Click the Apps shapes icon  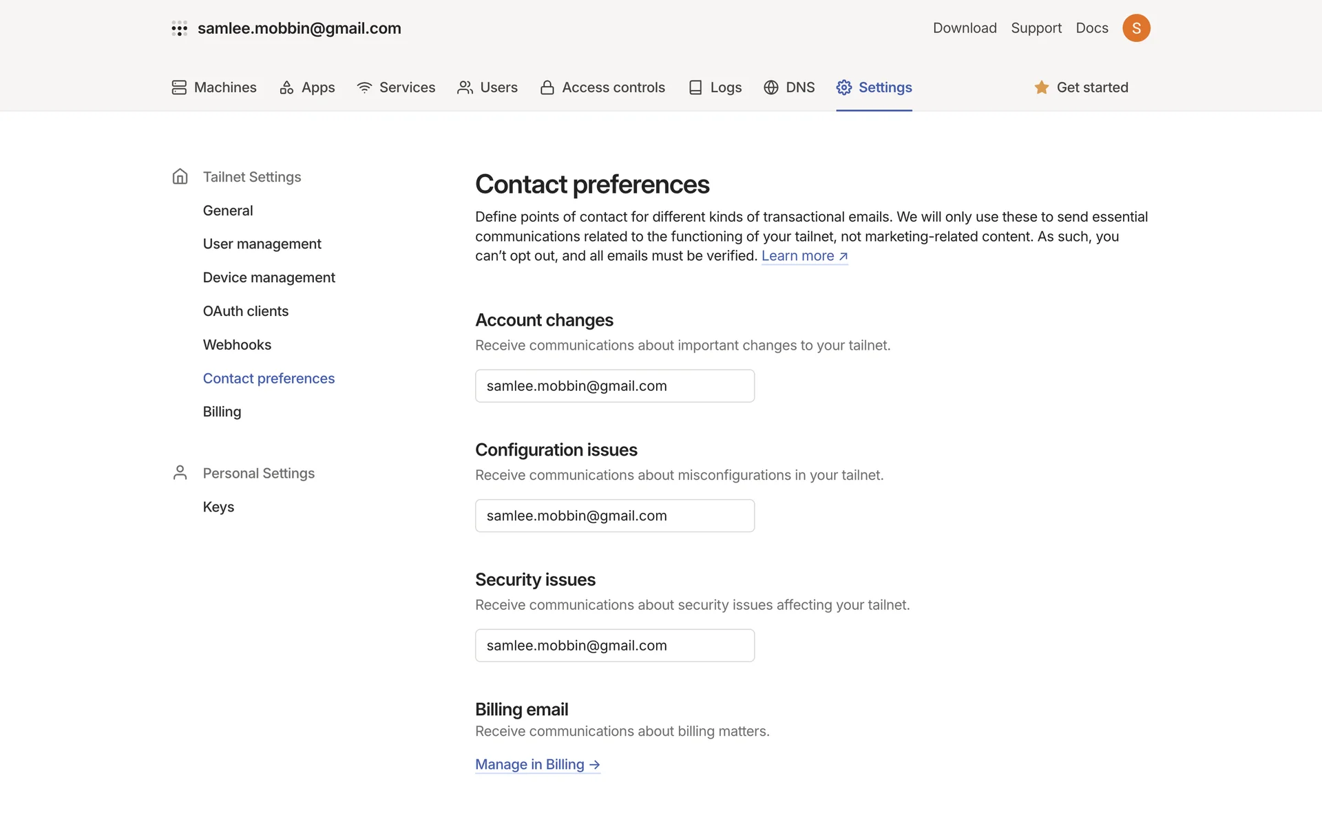(x=286, y=87)
